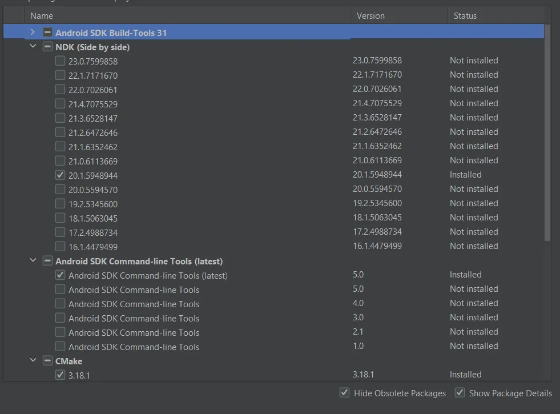This screenshot has width=560, height=414.
Task: Check Command-line Tools version 2.1
Action: (x=60, y=332)
